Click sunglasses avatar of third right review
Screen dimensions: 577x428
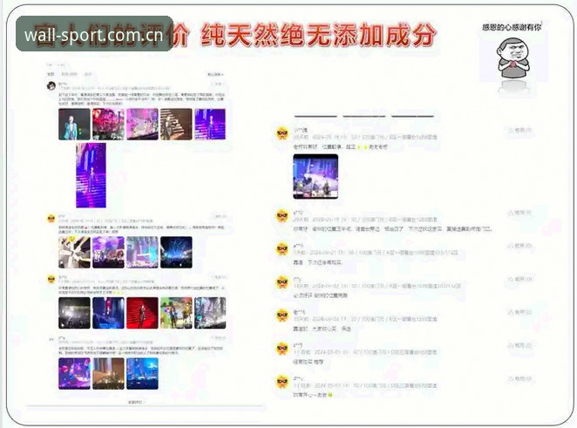click(282, 249)
